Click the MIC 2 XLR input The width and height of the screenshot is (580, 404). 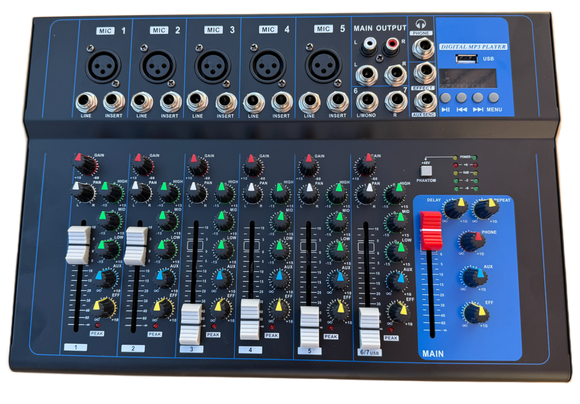tap(158, 65)
